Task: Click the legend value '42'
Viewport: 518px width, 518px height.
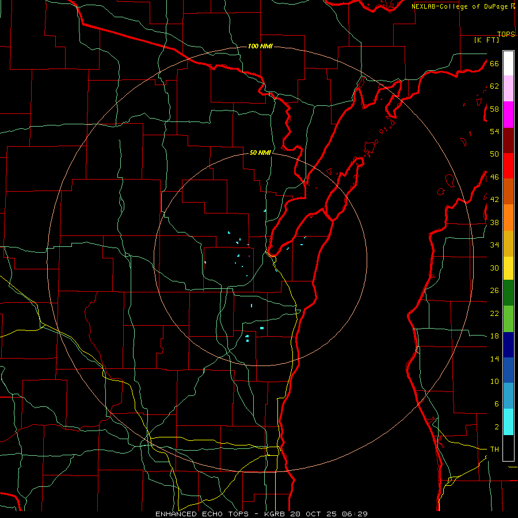Action: [494, 200]
